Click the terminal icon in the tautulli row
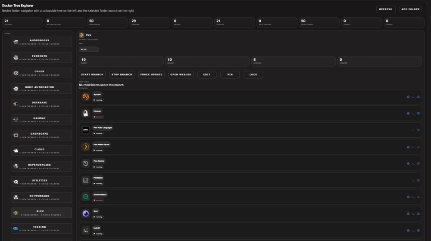This screenshot has width=431, height=241. pos(413,230)
